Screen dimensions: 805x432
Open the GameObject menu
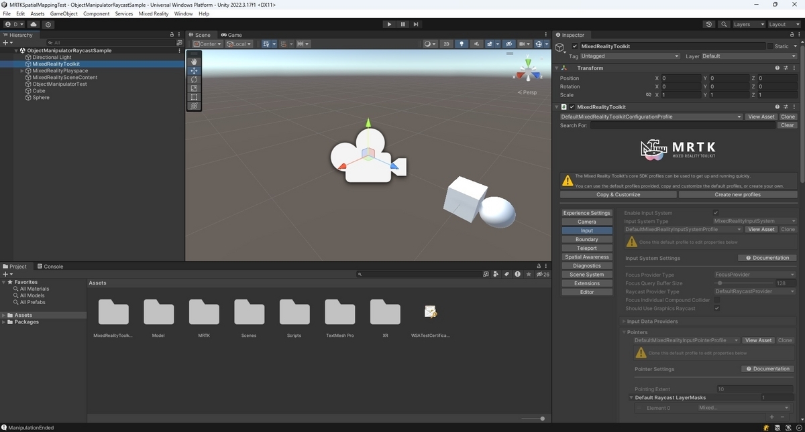click(64, 13)
